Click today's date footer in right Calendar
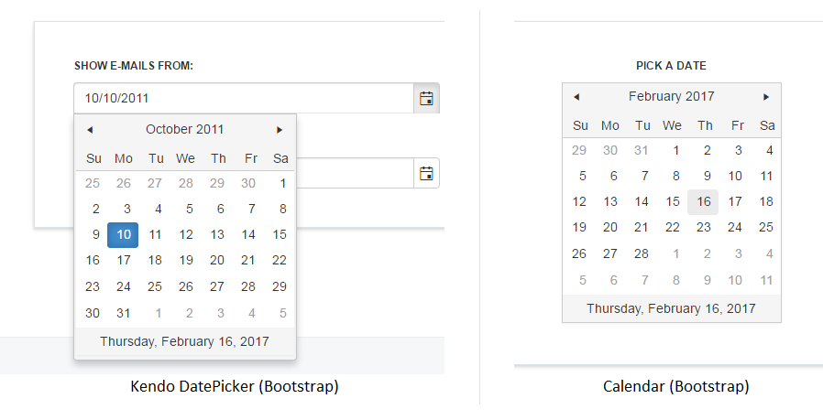823x420 pixels. pos(671,308)
